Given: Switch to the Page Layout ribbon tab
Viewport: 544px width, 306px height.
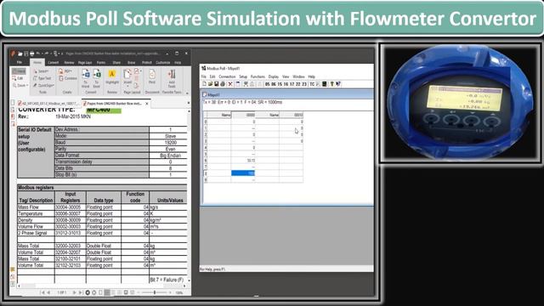Looking at the screenshot, I should click(x=85, y=62).
